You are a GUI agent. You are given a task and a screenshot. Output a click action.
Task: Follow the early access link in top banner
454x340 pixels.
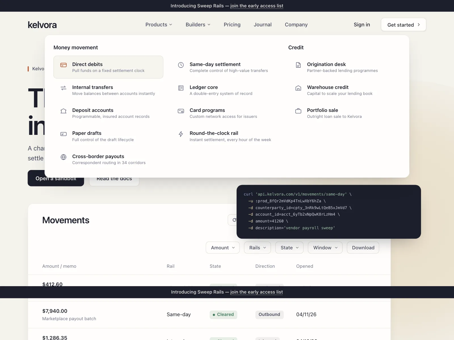click(257, 6)
